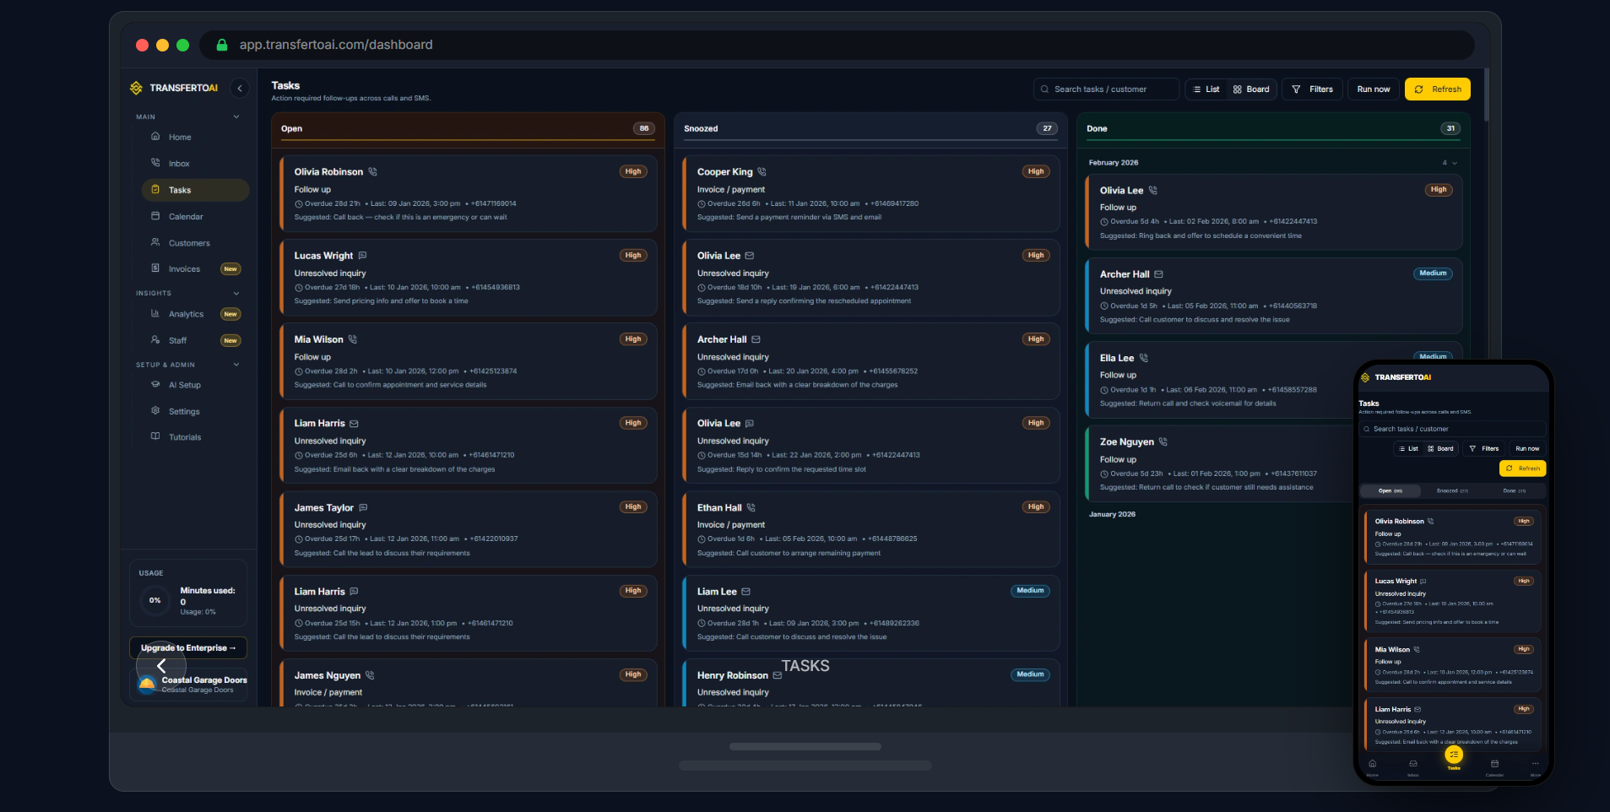Click the Analytics icon under Insights
Screen dimensions: 1610x812
coord(156,313)
